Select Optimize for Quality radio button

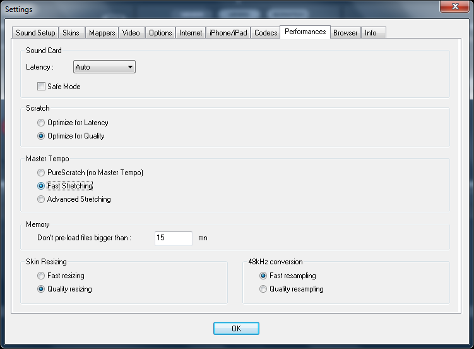[x=42, y=136]
